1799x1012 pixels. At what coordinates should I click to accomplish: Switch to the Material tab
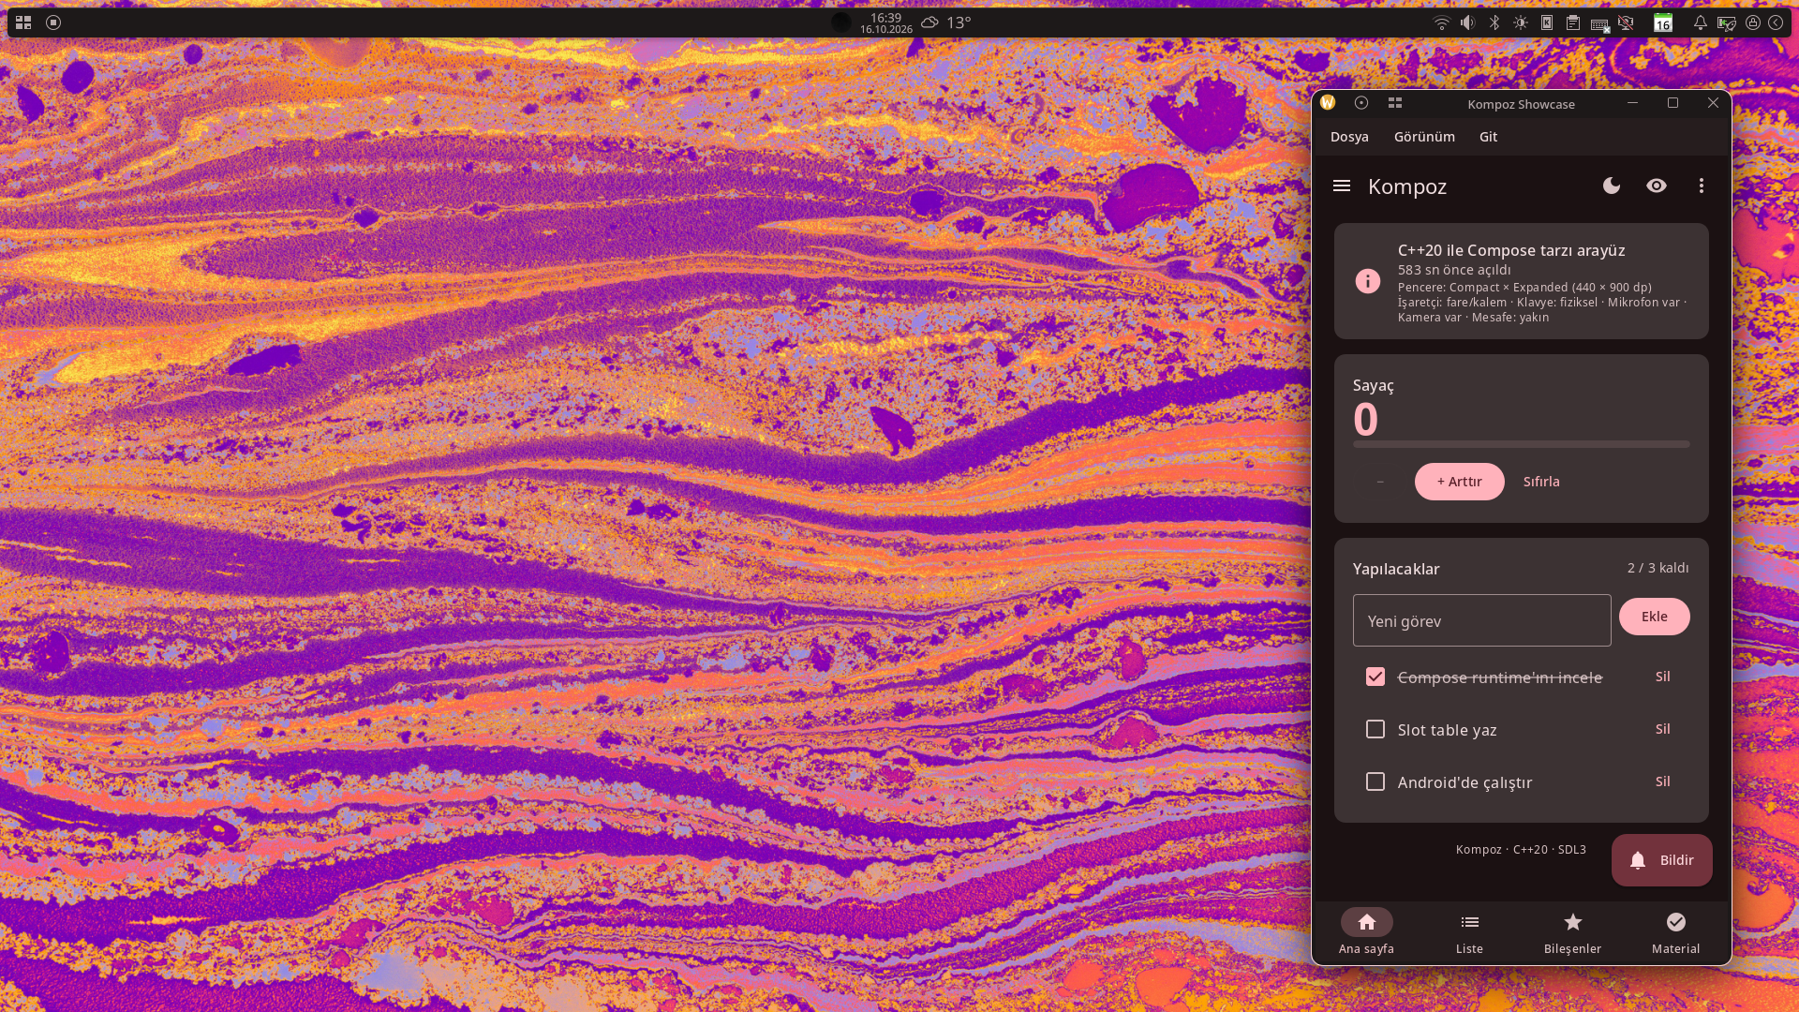tap(1676, 932)
